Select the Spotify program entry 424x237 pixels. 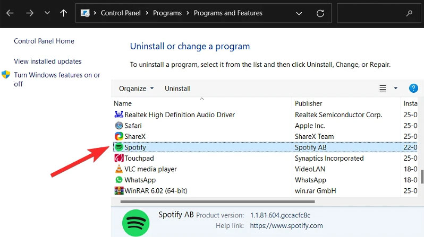[135, 147]
